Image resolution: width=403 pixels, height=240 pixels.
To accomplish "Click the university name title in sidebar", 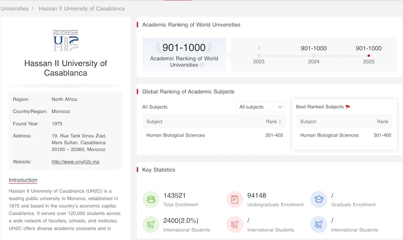I will [x=66, y=68].
